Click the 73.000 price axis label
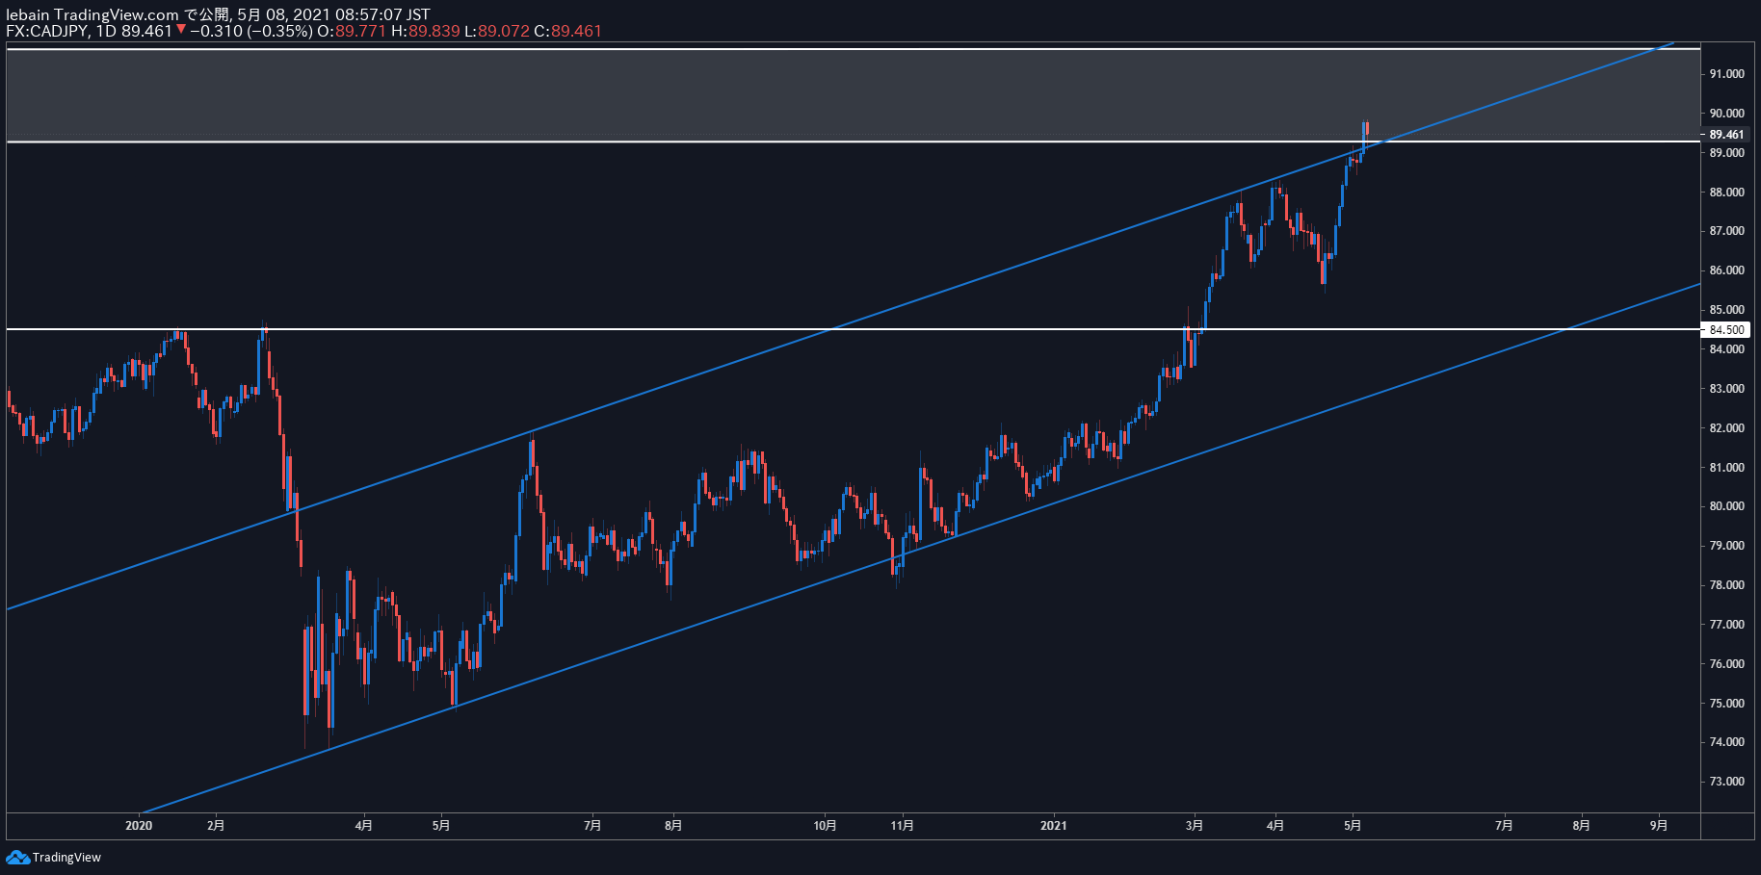 pyautogui.click(x=1726, y=782)
